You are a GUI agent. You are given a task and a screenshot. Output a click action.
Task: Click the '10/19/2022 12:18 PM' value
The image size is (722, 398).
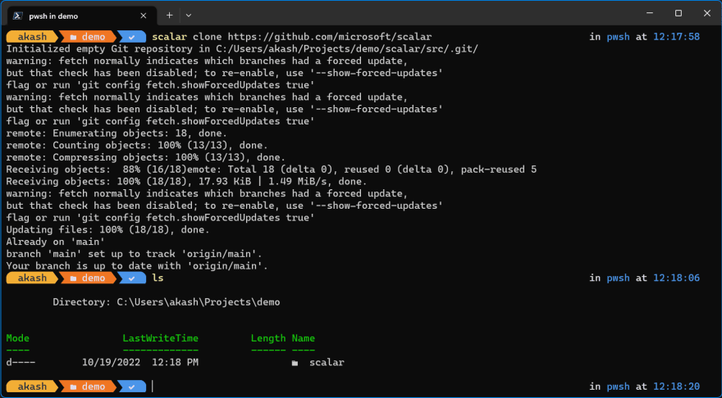click(140, 363)
